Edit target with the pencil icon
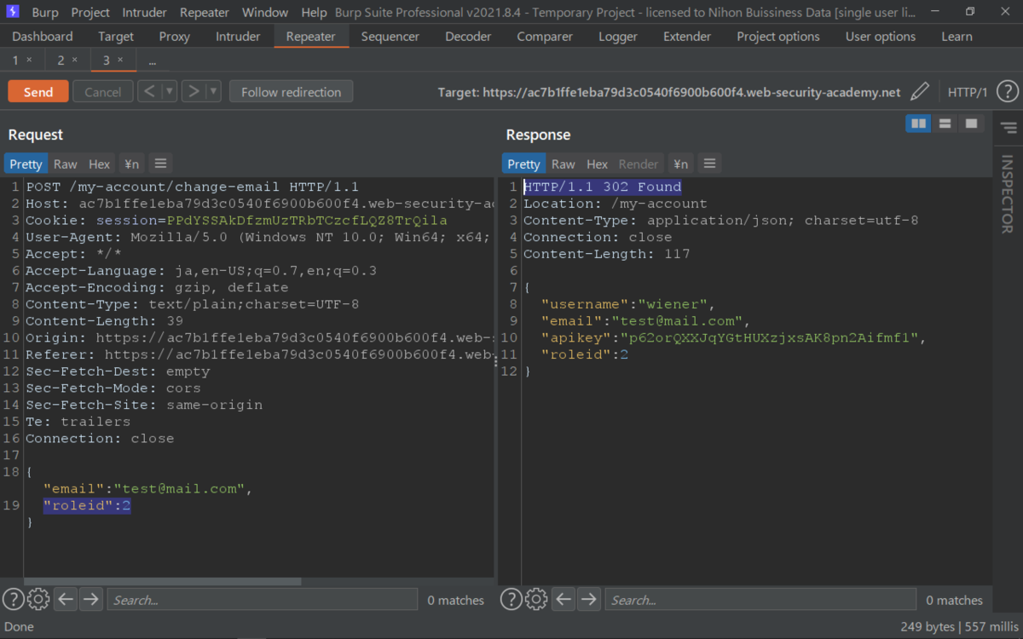The width and height of the screenshot is (1023, 639). (x=920, y=92)
